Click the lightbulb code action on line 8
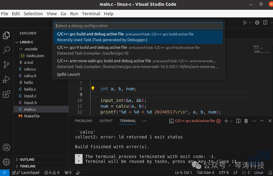Viewport: 273px width, 176px height. tap(93, 88)
